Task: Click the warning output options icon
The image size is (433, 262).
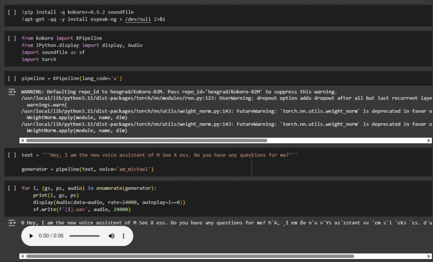Action: click(x=12, y=92)
